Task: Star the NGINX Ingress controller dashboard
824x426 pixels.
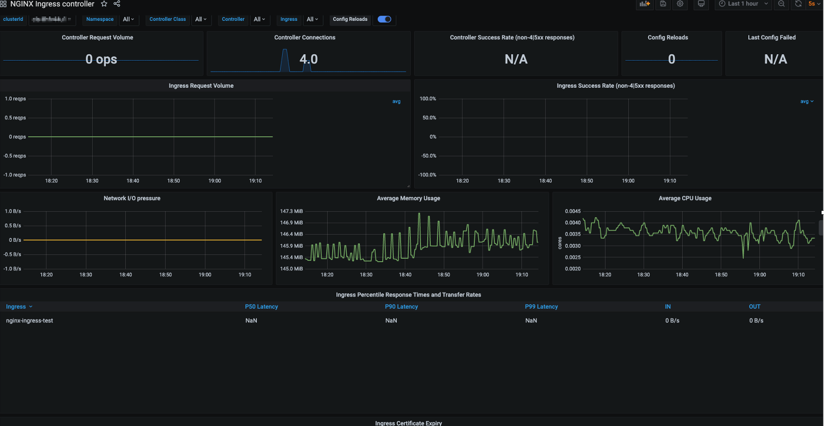Action: 104,4
